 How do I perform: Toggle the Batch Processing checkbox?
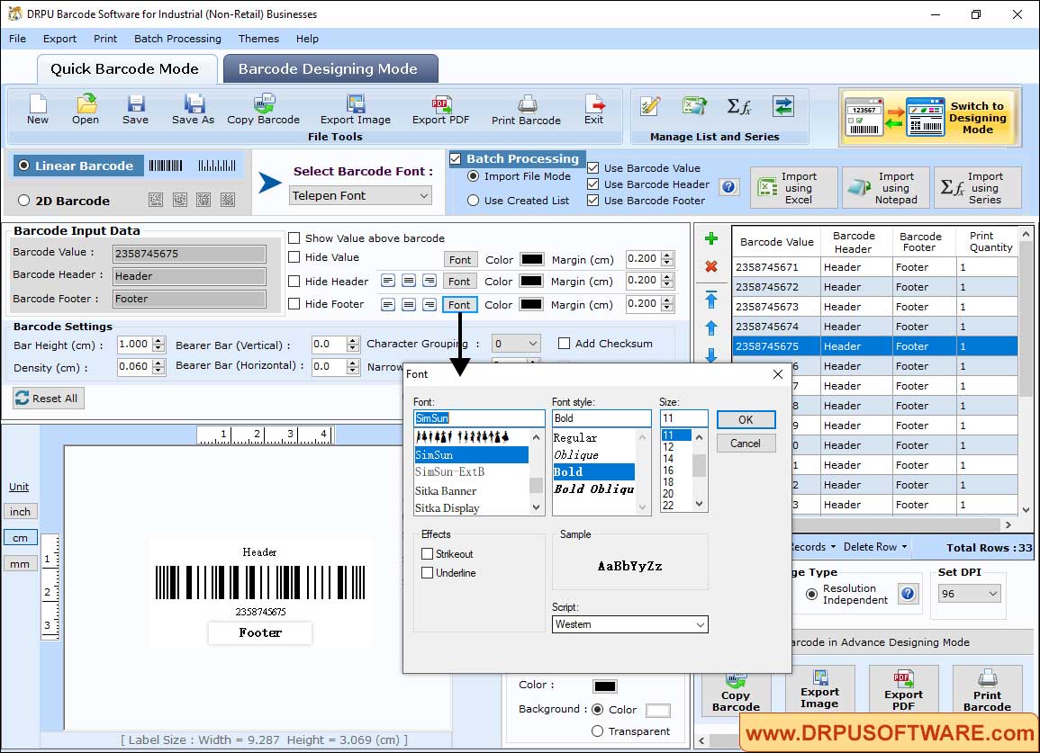[x=455, y=158]
